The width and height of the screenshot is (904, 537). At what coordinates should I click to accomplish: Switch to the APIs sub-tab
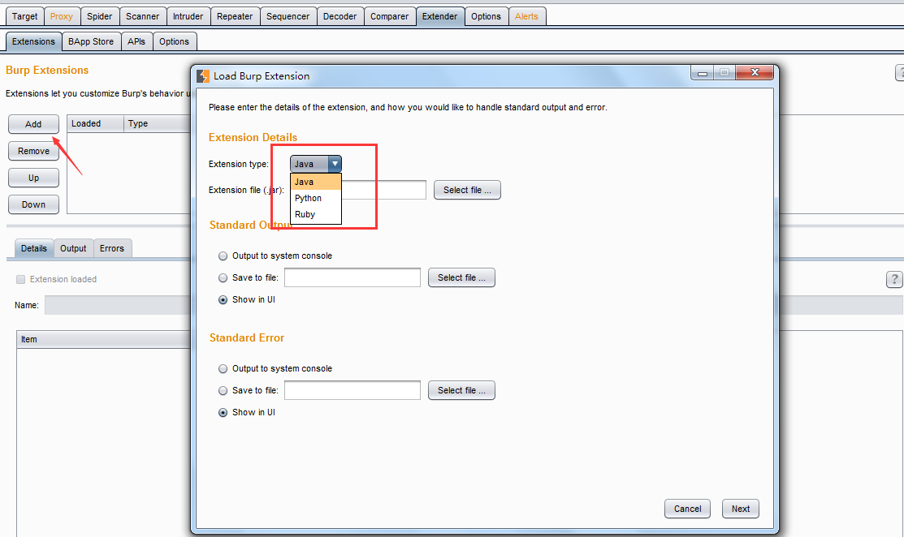tap(136, 41)
